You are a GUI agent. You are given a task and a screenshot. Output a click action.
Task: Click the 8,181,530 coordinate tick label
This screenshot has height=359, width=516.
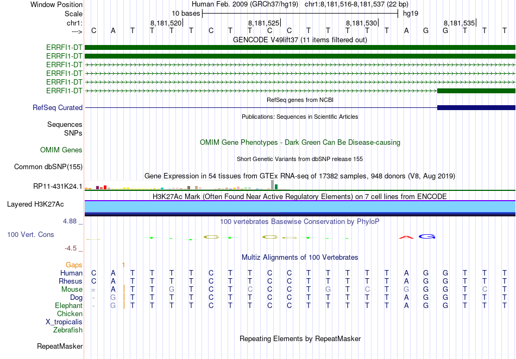point(361,23)
